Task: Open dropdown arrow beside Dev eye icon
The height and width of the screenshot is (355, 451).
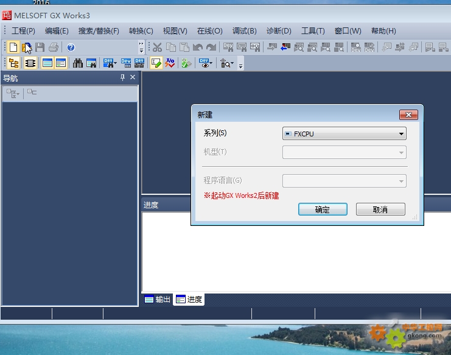Action: (x=211, y=63)
